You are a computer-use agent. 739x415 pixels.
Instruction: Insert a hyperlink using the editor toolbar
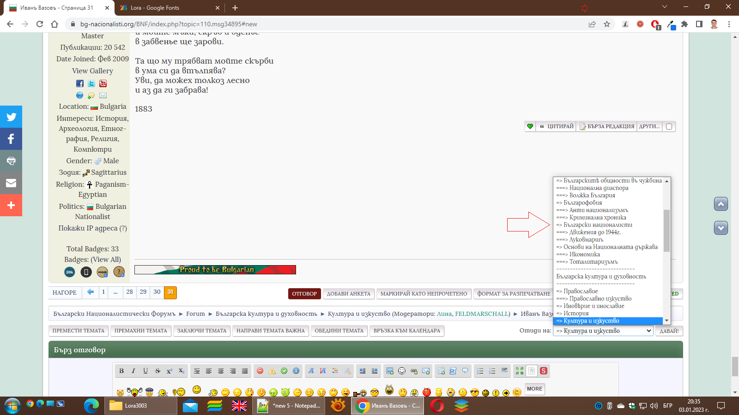tap(414, 371)
